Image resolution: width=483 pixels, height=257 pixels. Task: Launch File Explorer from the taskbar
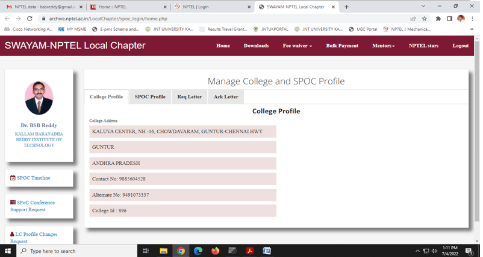(163, 251)
